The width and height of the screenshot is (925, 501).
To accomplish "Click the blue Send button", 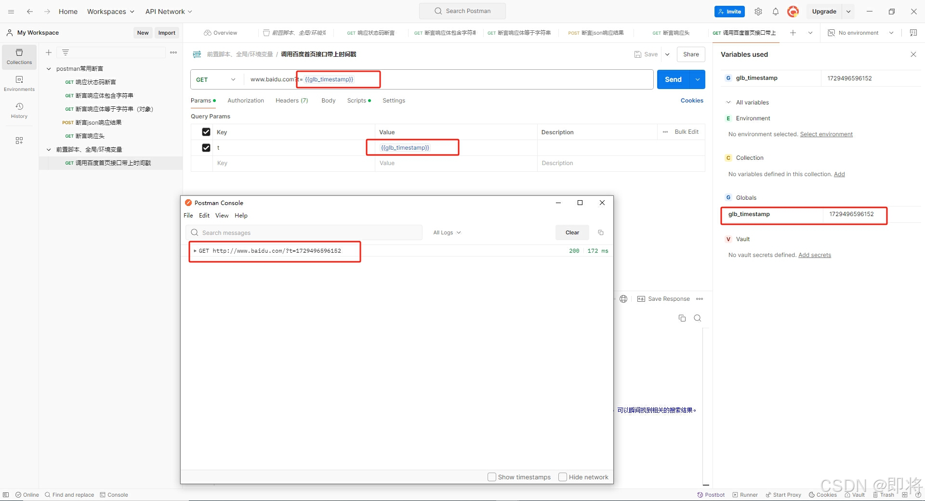I will 673,79.
